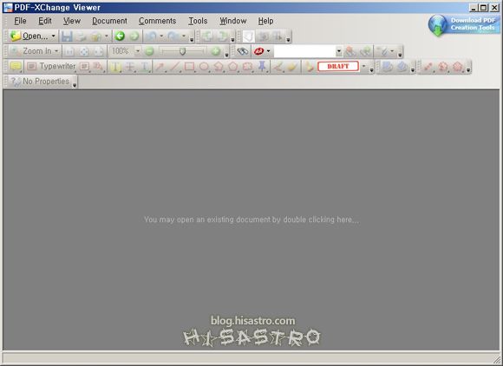
Task: Select the Distance measuring tool icon
Action: click(428, 67)
